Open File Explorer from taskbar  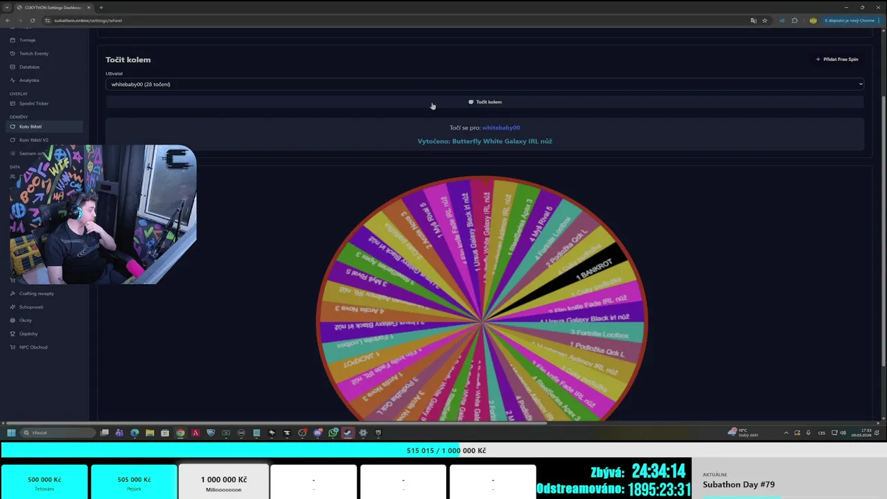150,432
